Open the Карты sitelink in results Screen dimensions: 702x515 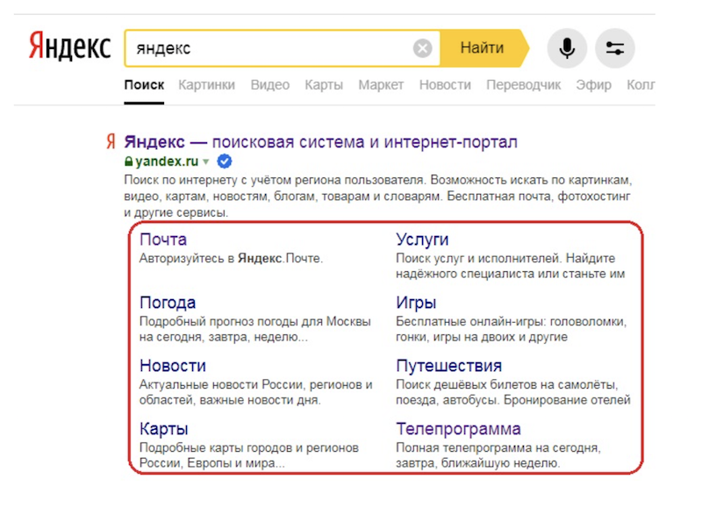(163, 429)
